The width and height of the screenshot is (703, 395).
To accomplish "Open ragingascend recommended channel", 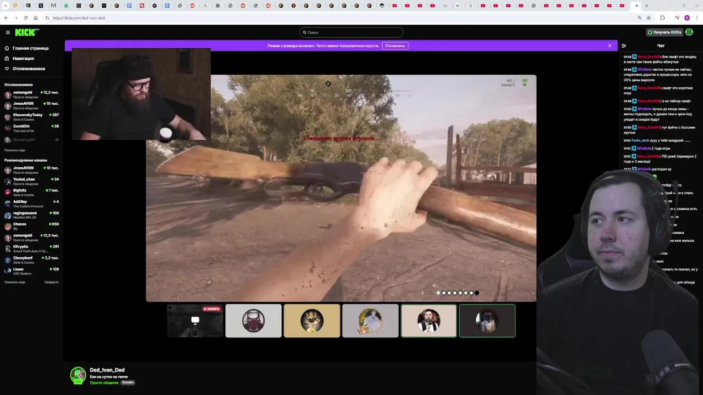I will (x=32, y=215).
